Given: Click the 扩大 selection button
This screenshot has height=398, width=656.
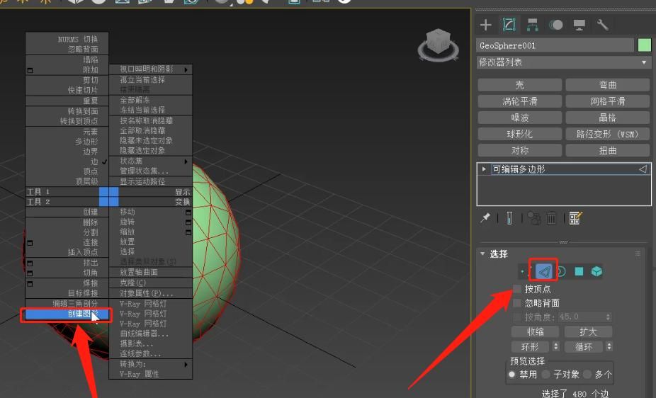Looking at the screenshot, I should coord(588,331).
